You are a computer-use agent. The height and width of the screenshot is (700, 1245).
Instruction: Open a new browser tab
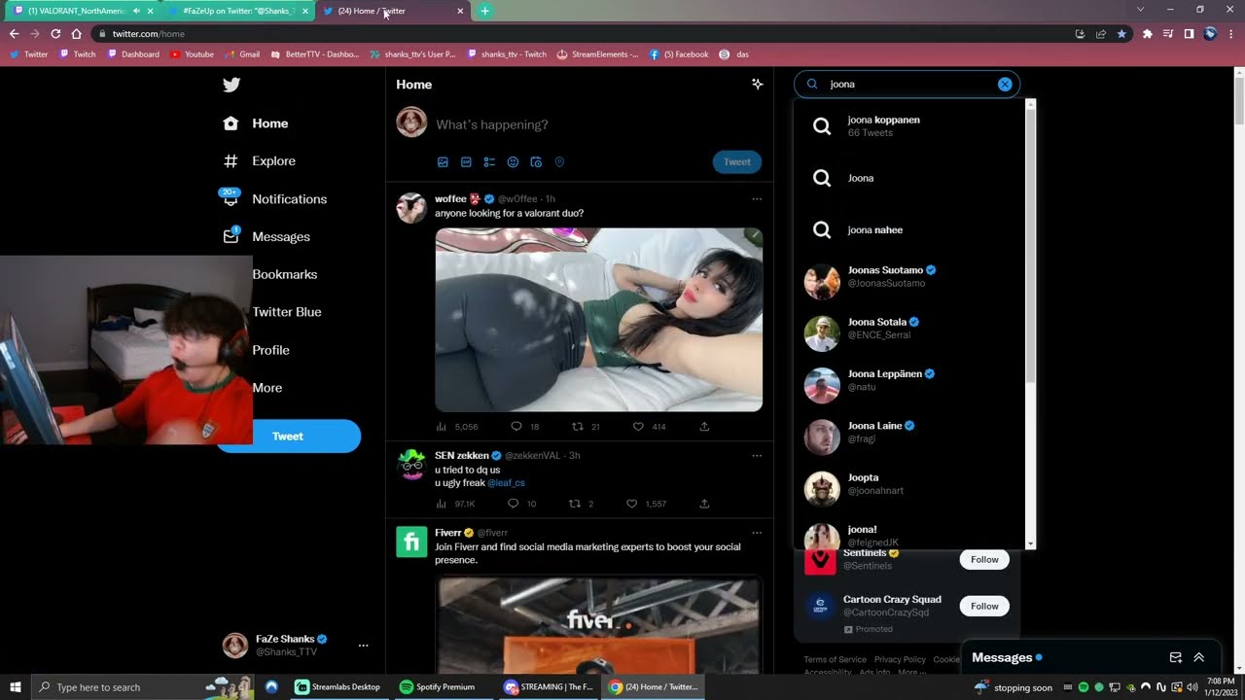coord(484,11)
